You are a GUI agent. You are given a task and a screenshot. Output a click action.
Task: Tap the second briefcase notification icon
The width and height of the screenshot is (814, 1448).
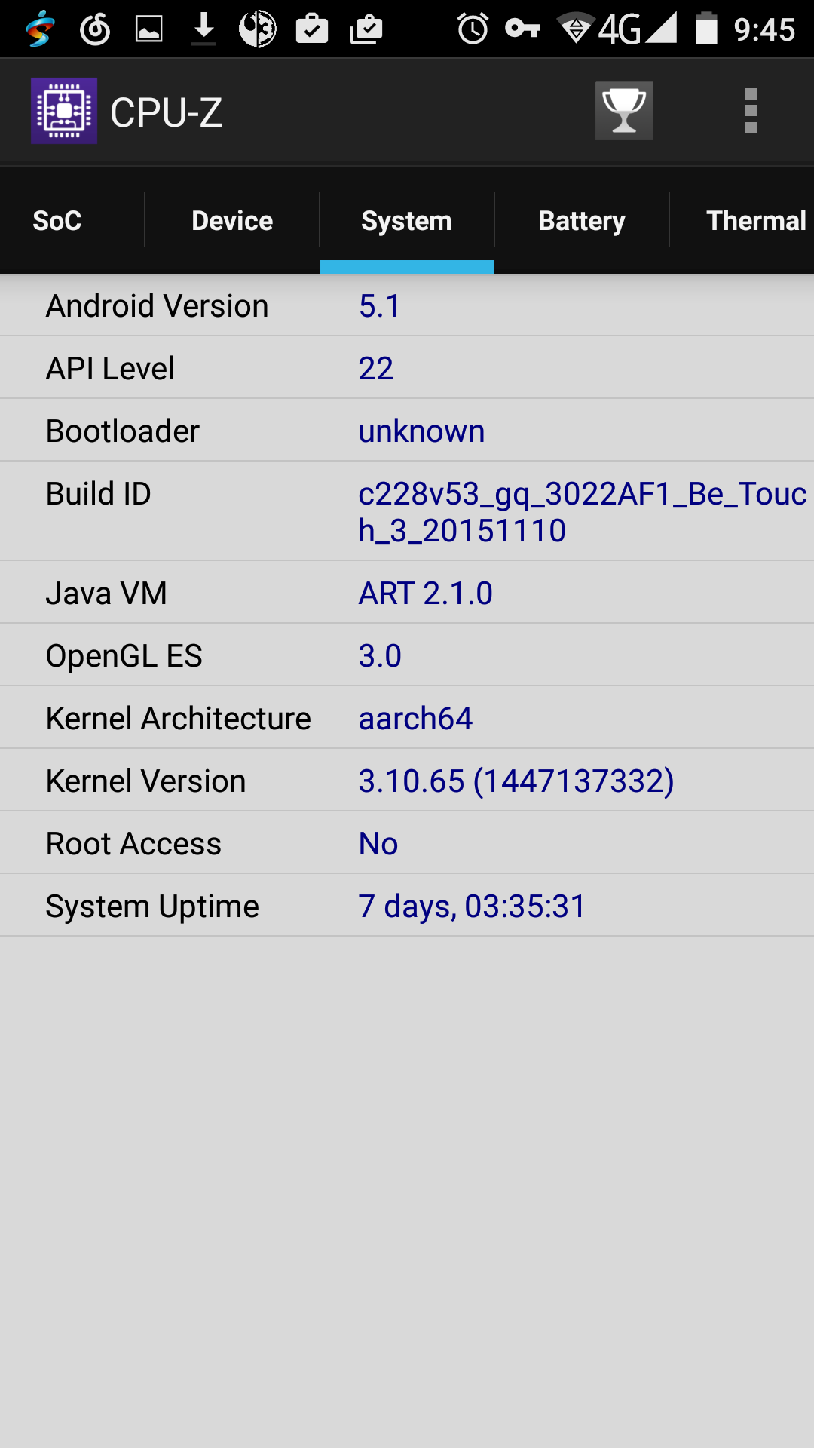point(366,29)
